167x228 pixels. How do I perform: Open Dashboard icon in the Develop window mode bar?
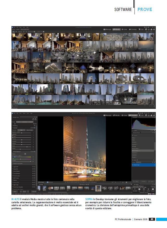tap(149, 115)
